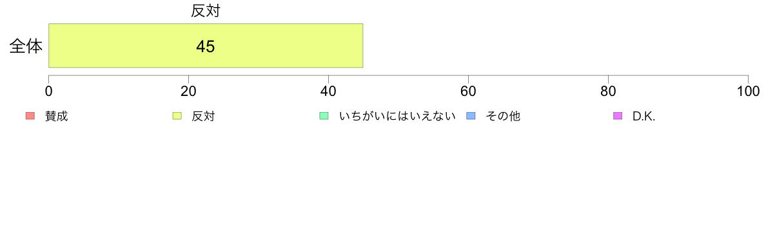Click the 40 axis tick label
The image size is (766, 237).
tap(328, 91)
